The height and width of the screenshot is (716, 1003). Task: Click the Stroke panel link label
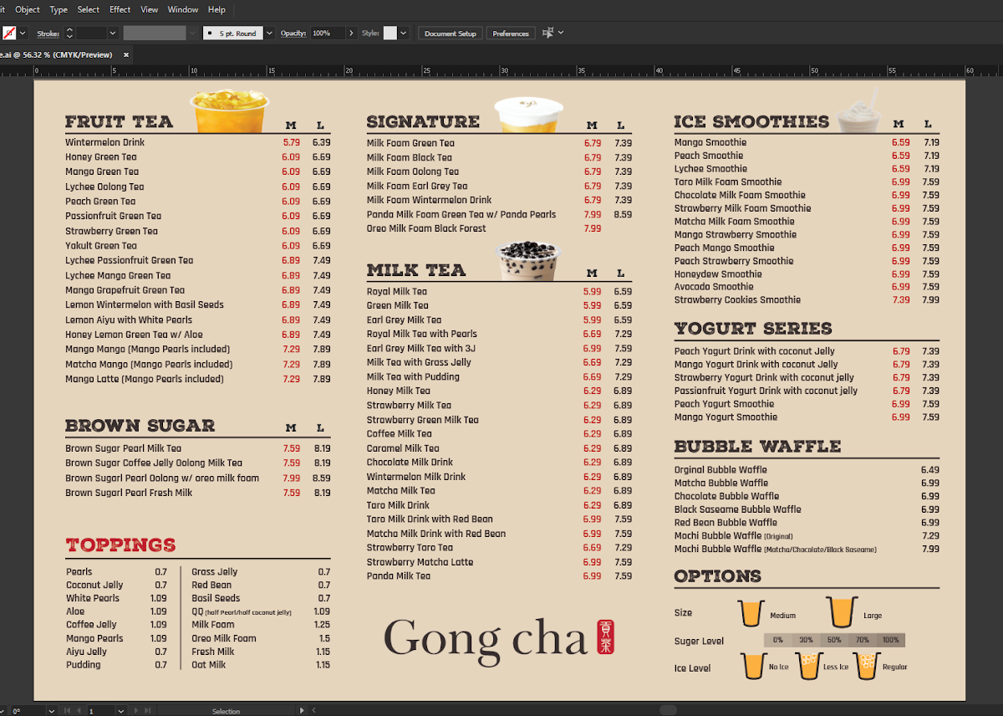(x=48, y=33)
